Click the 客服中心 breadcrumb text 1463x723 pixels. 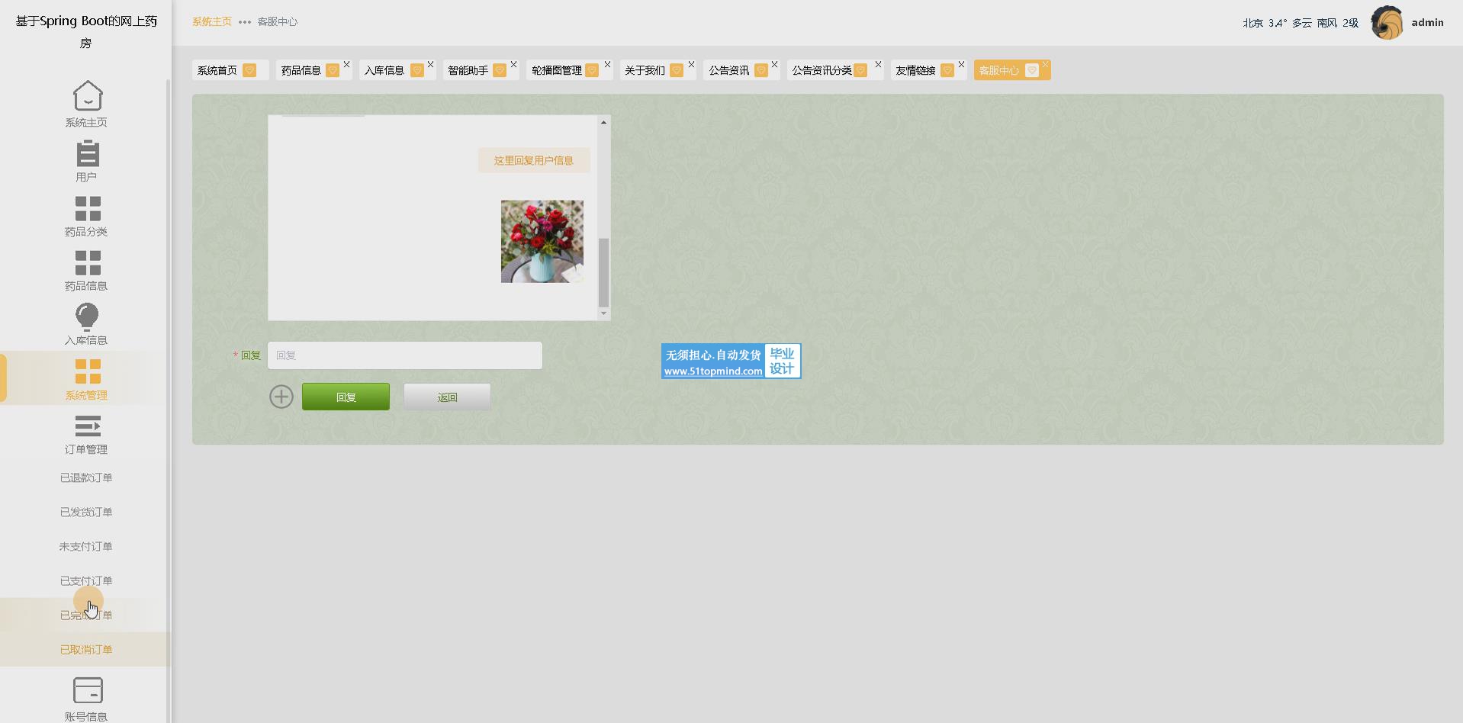tap(278, 21)
